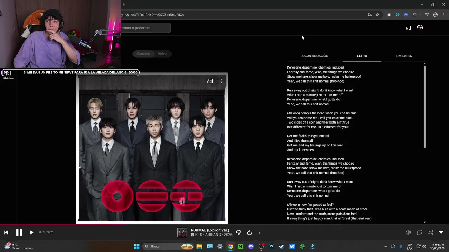This screenshot has width=449, height=252.
Task: Click the cast to device icon
Action: click(x=408, y=28)
